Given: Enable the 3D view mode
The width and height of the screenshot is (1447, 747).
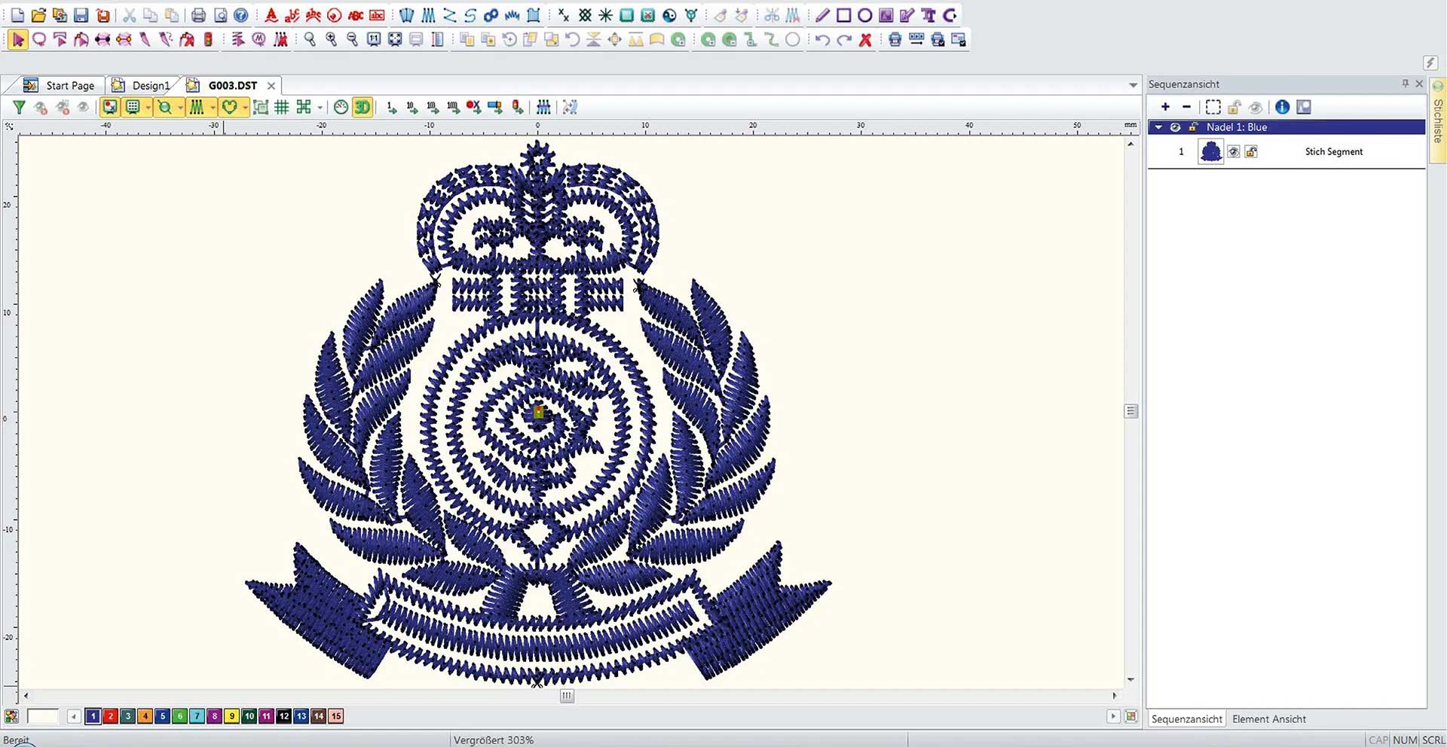Looking at the screenshot, I should [x=362, y=107].
